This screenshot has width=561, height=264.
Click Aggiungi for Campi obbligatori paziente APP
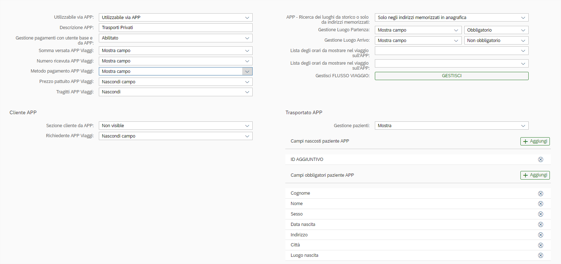click(535, 175)
